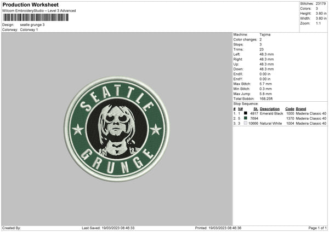The height and width of the screenshot is (232, 329).
Task: Click the Min Stitch value '0.3 mm'
Action: [265, 89]
